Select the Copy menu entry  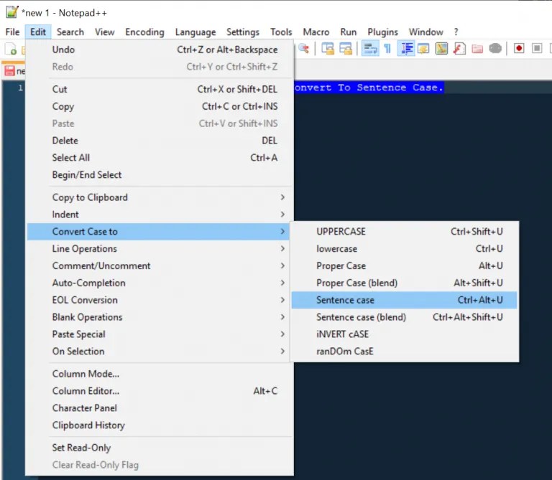click(160, 106)
